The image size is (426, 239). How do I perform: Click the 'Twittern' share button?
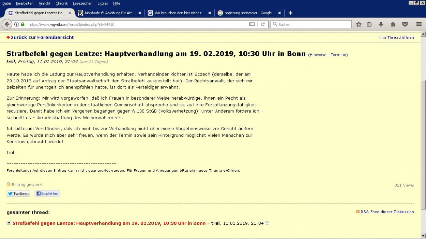18,193
